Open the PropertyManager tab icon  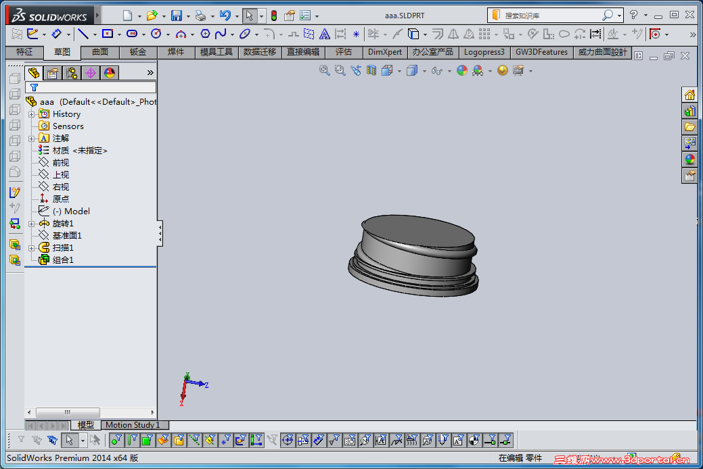click(x=52, y=73)
